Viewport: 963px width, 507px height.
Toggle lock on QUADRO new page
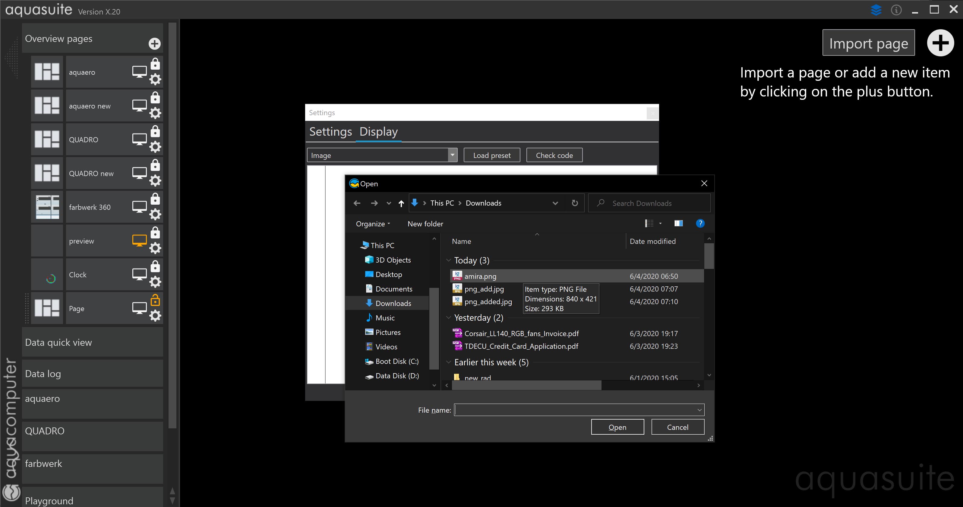tap(155, 165)
